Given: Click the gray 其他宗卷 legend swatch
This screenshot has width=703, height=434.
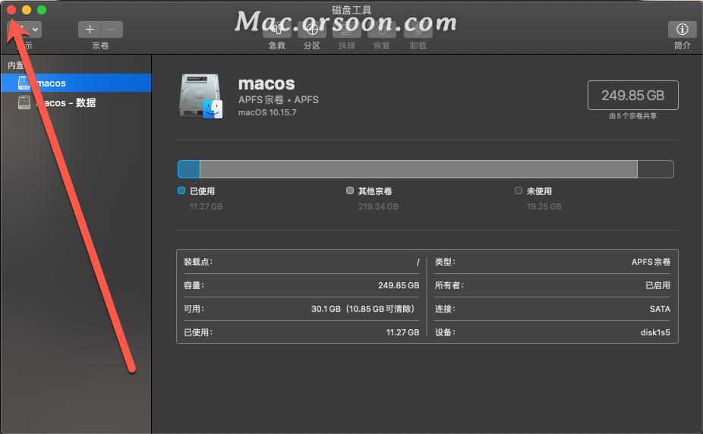Looking at the screenshot, I should 350,190.
